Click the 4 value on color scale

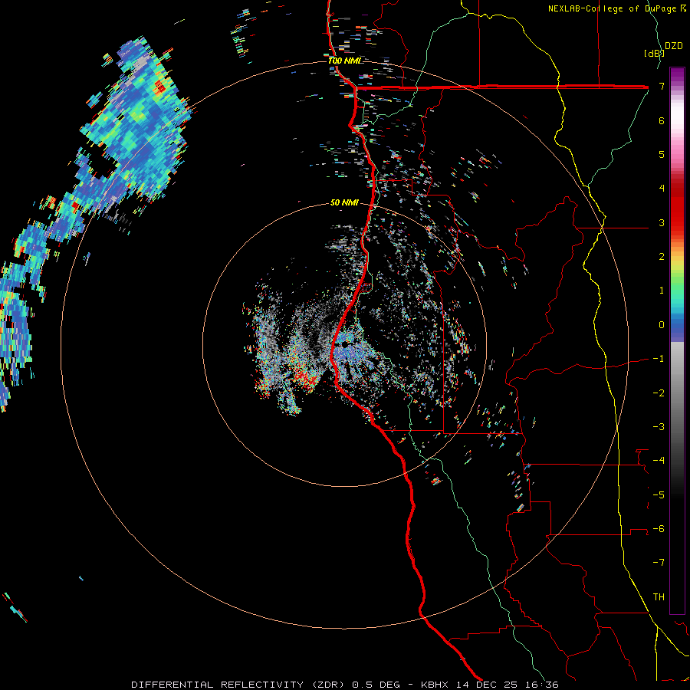point(662,189)
